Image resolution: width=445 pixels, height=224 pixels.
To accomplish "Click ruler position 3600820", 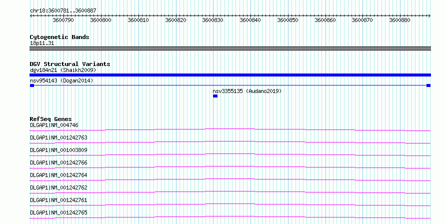I will pos(175,20).
